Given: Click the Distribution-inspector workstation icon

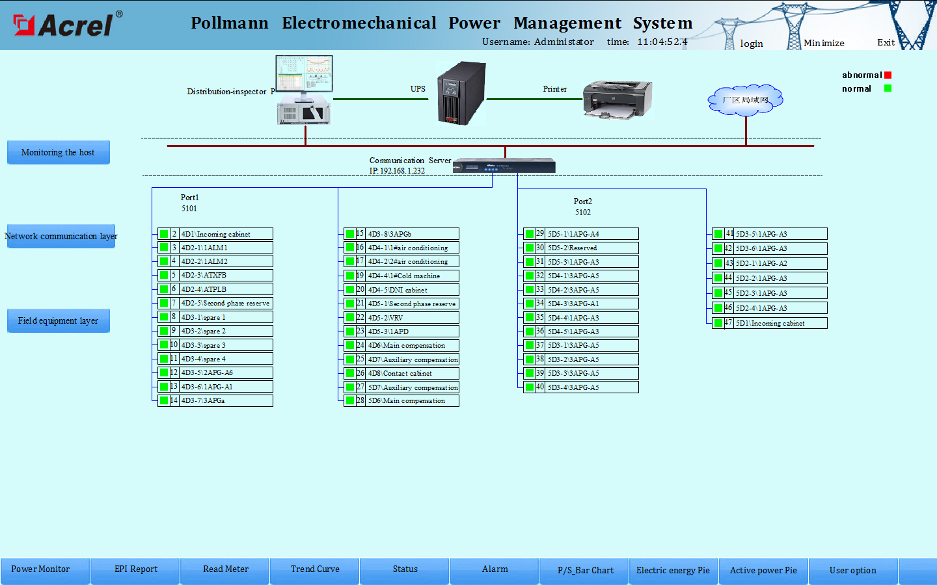Looking at the screenshot, I should coord(304,90).
